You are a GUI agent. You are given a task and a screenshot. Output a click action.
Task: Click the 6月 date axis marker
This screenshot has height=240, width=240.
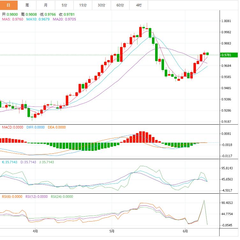(185, 231)
